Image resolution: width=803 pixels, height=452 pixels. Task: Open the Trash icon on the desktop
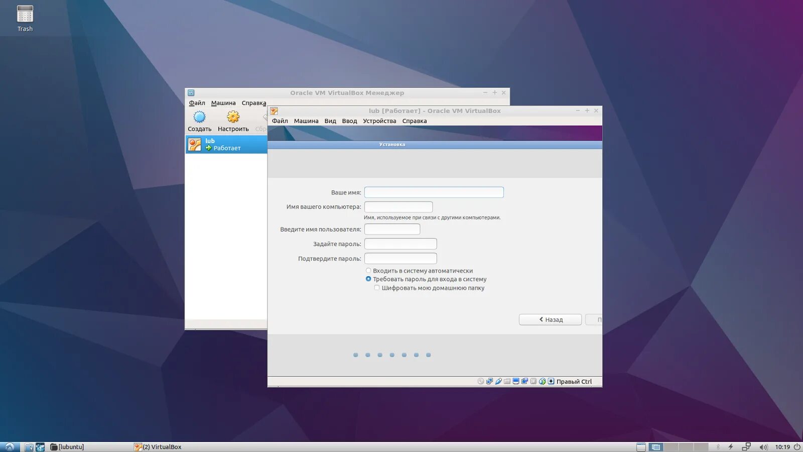25,14
